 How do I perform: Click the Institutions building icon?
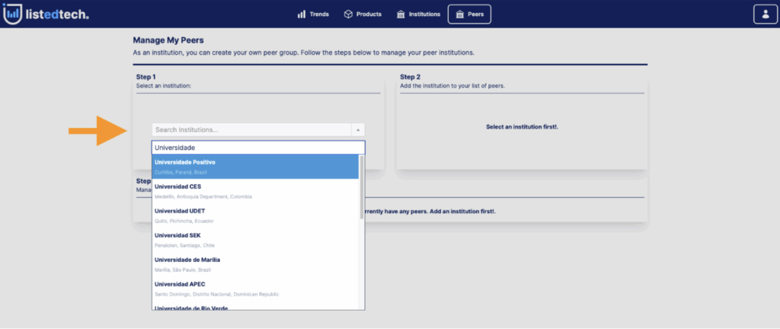401,14
